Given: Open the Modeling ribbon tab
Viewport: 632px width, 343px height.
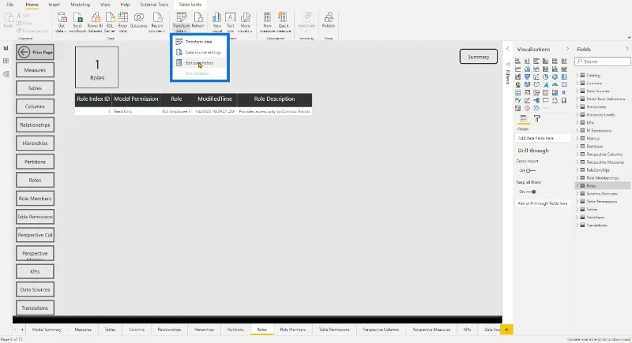Looking at the screenshot, I should [81, 5].
